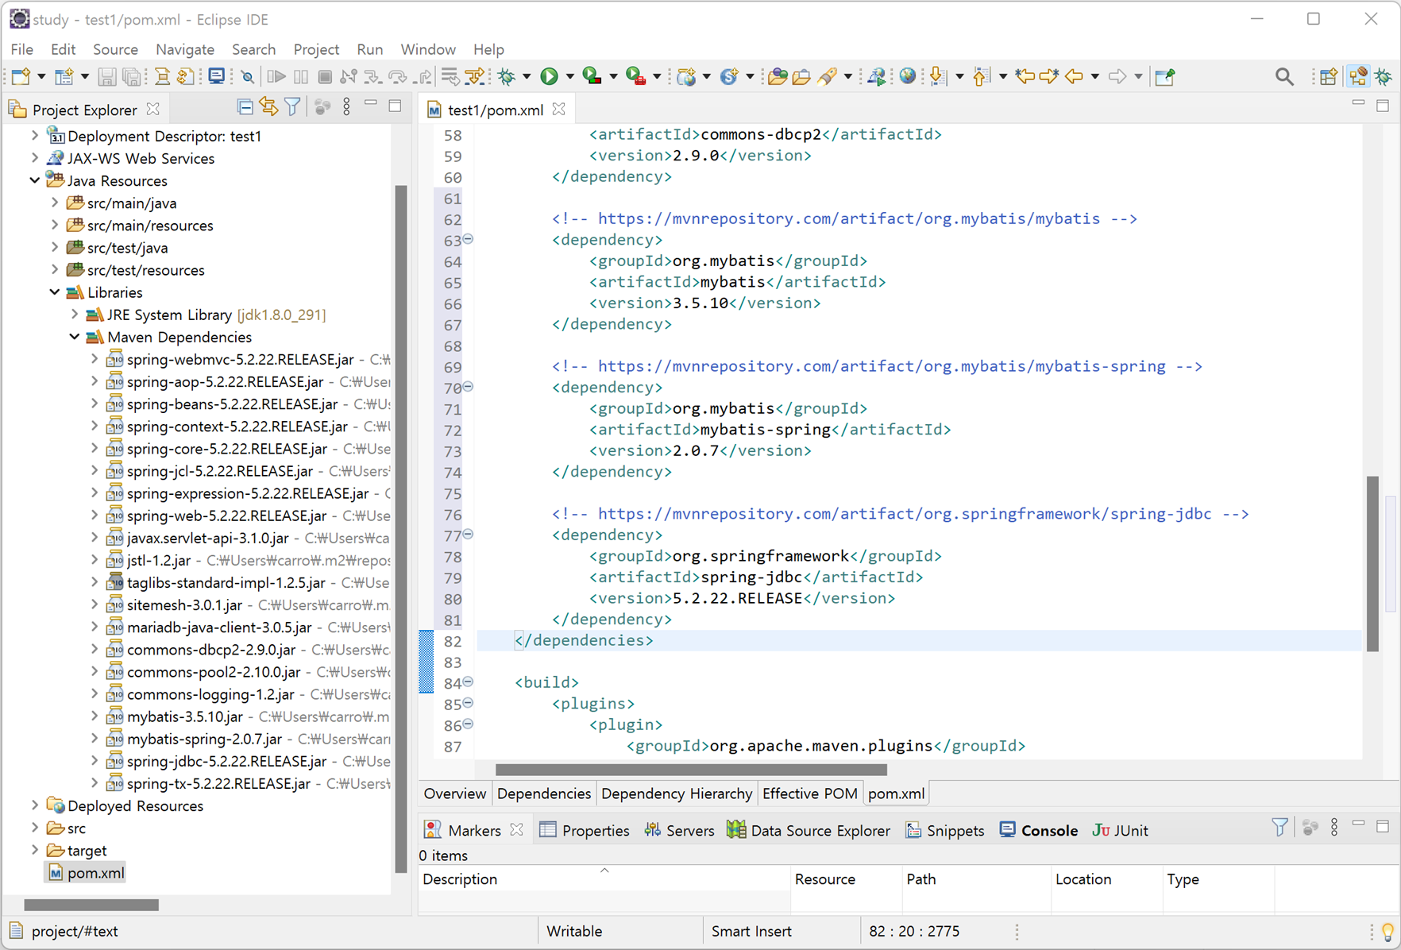Click the tip lightbulb in status bar
The height and width of the screenshot is (950, 1401).
[1387, 931]
